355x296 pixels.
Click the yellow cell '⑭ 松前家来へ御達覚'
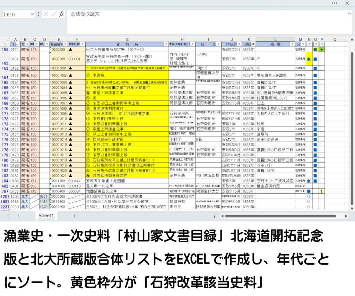127,139
